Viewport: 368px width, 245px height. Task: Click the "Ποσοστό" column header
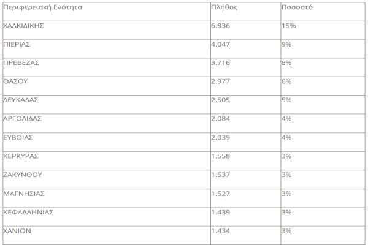coord(296,9)
